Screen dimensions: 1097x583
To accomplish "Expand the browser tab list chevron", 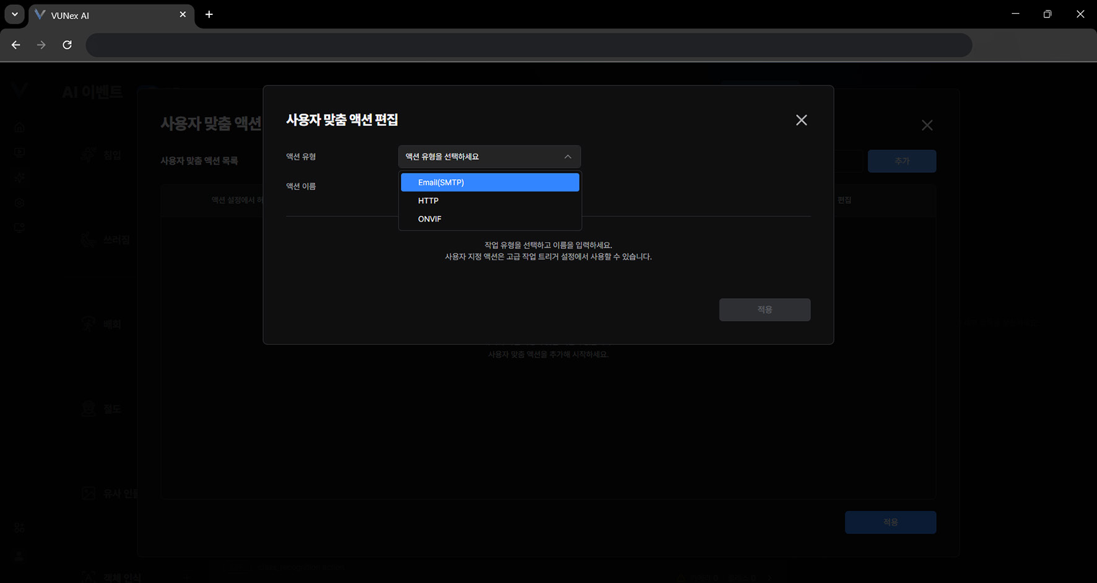I will tap(14, 14).
